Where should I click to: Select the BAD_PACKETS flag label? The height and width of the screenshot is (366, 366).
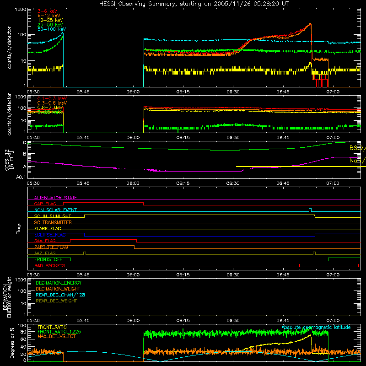[x=50, y=265]
